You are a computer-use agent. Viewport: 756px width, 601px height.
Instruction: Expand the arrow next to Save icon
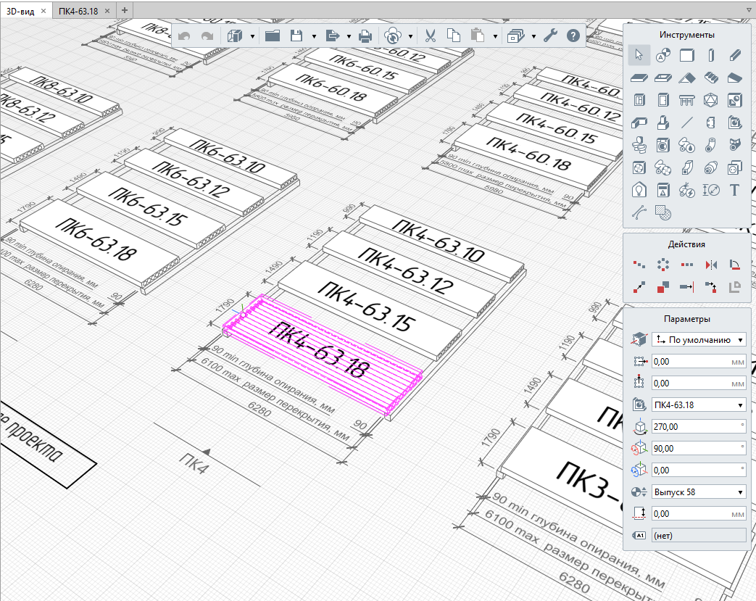[x=314, y=36]
